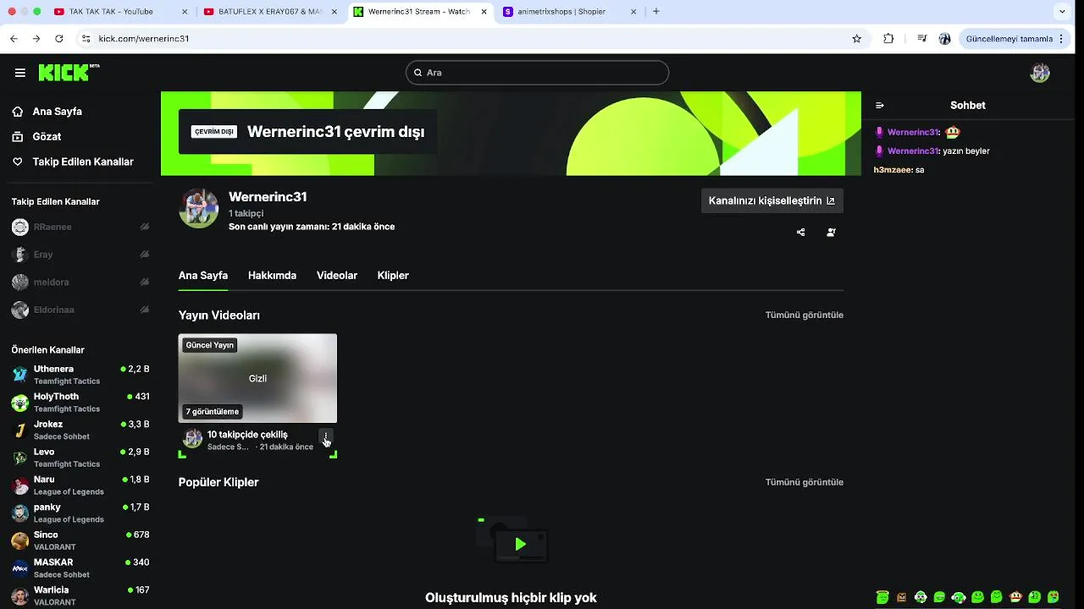Open recommended channel Naru

(80, 486)
